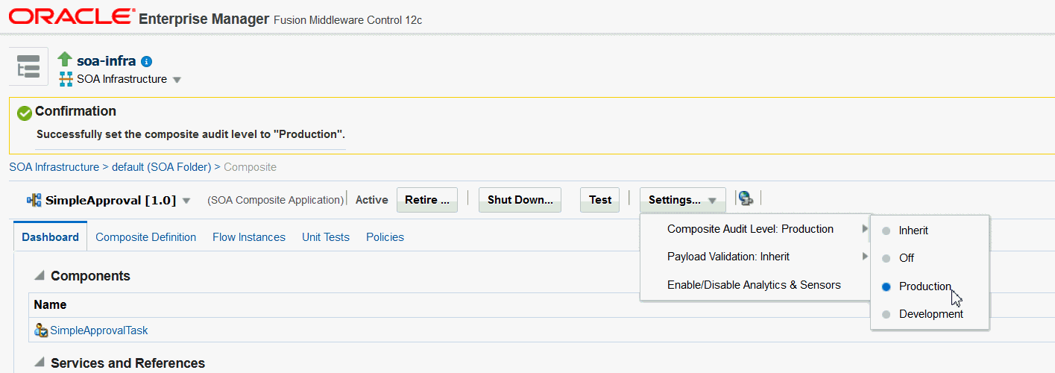Image resolution: width=1055 pixels, height=373 pixels.
Task: Open the SimpleApprovalTask component link
Action: click(x=99, y=330)
